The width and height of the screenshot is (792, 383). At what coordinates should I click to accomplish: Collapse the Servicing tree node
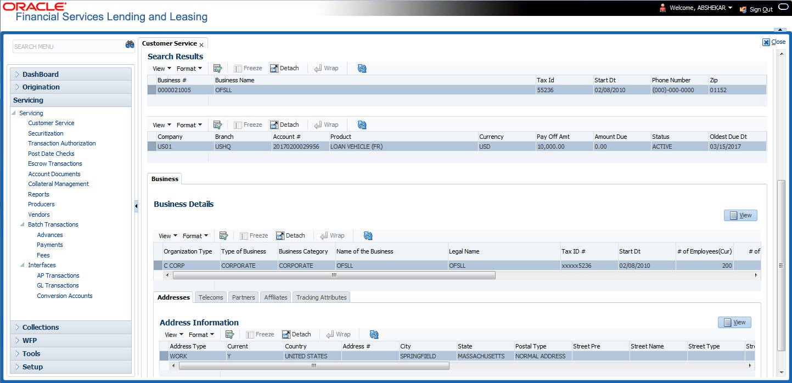(14, 113)
